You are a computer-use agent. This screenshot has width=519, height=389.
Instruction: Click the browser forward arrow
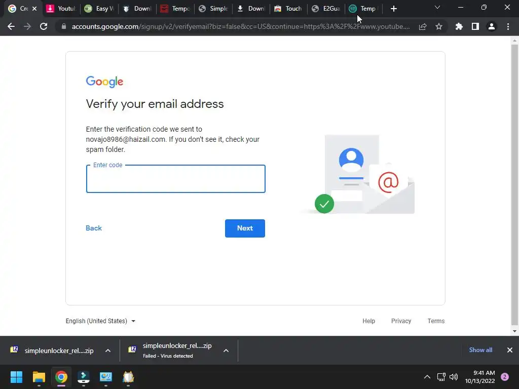click(x=27, y=26)
